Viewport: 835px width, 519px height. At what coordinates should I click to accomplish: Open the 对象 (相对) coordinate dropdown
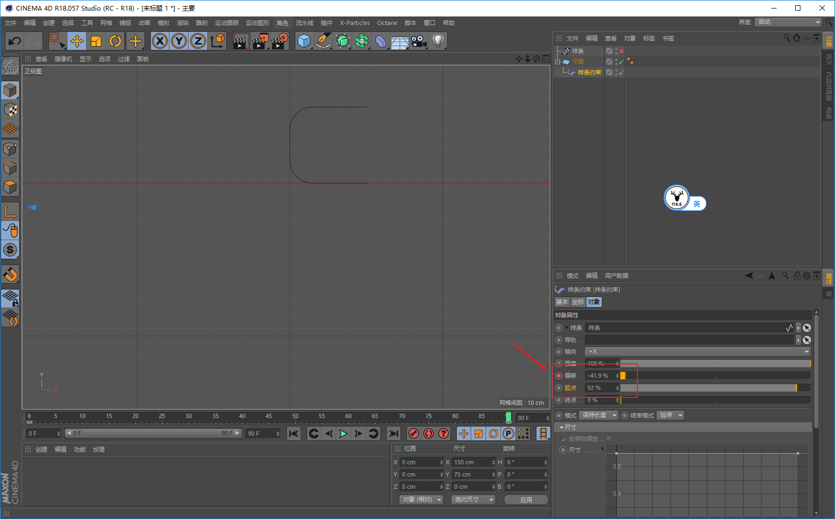(421, 499)
